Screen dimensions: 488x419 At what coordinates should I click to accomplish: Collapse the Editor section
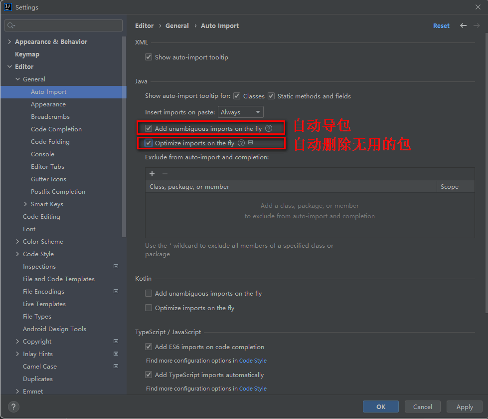coord(9,66)
